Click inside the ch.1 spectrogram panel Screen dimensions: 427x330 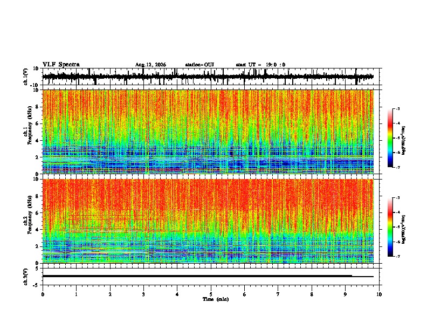[x=208, y=132]
